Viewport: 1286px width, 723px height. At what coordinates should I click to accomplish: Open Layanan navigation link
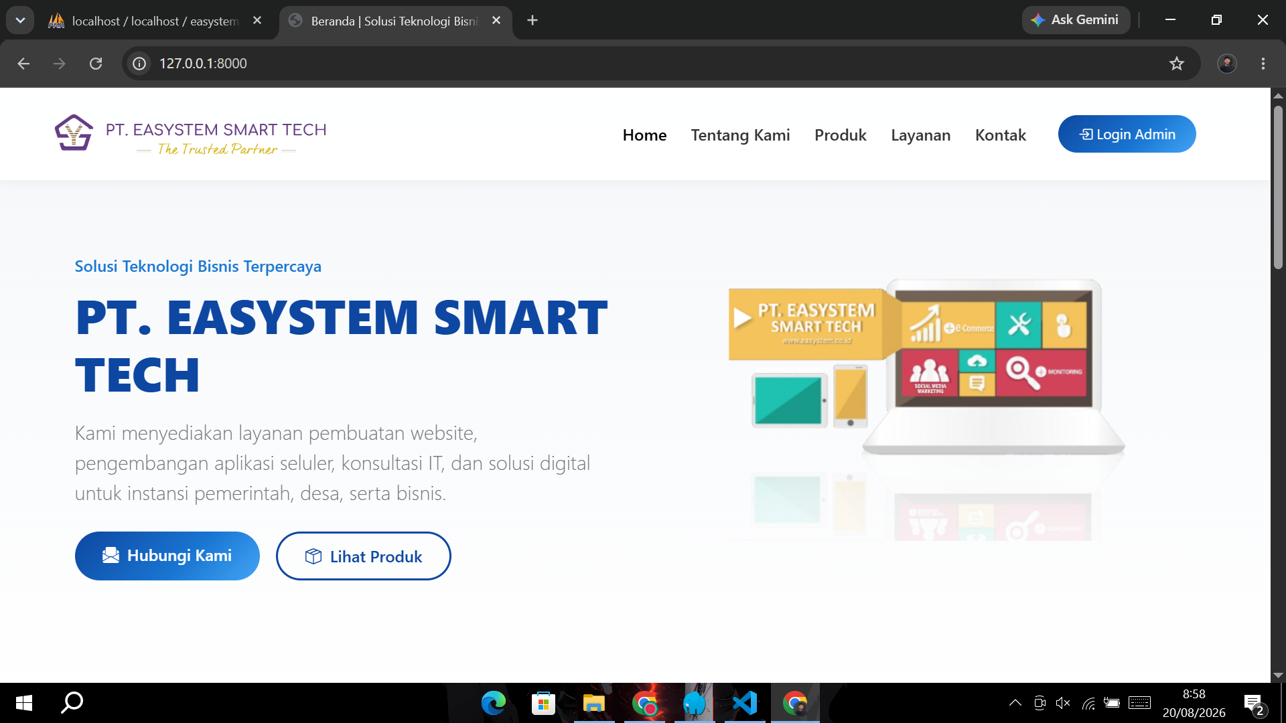coord(920,135)
